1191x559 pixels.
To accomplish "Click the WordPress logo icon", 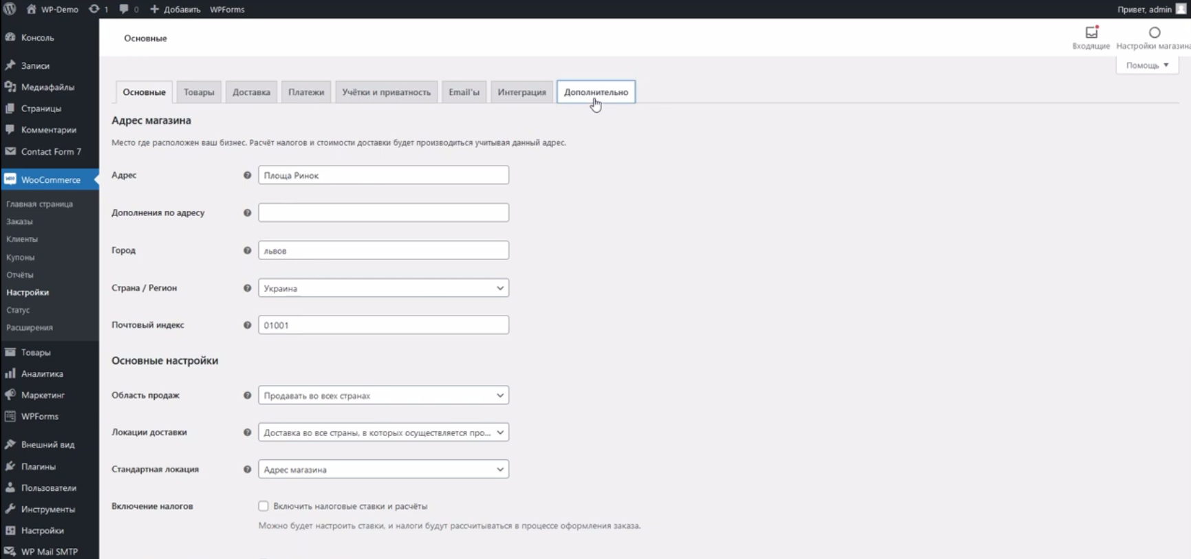I will (10, 9).
